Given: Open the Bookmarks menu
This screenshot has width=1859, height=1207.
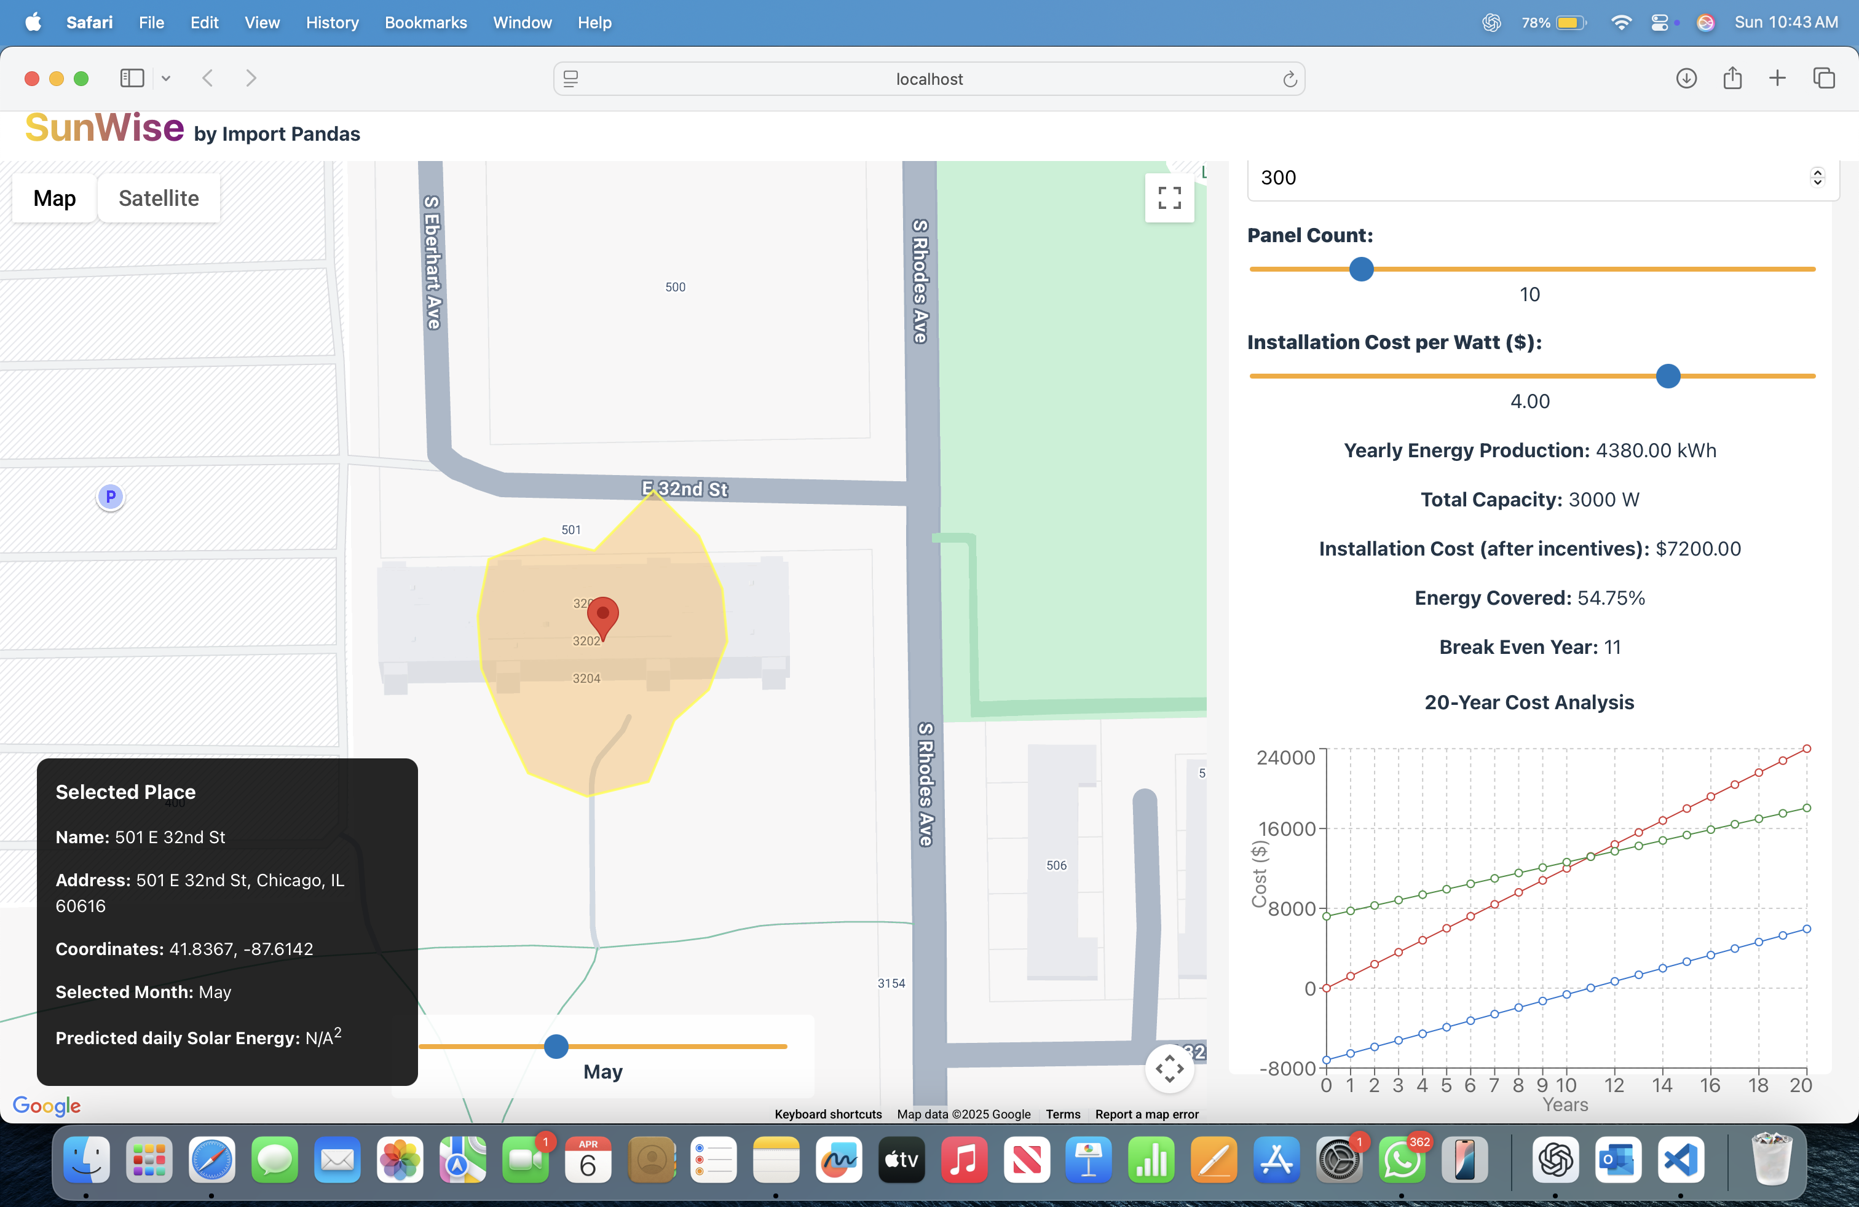Looking at the screenshot, I should (x=425, y=23).
